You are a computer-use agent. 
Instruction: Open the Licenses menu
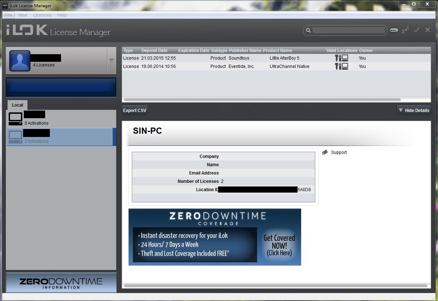[x=42, y=15]
